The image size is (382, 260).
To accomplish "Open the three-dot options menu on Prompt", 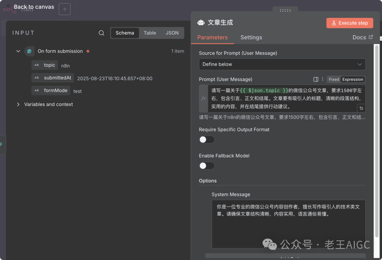I will 322,79.
